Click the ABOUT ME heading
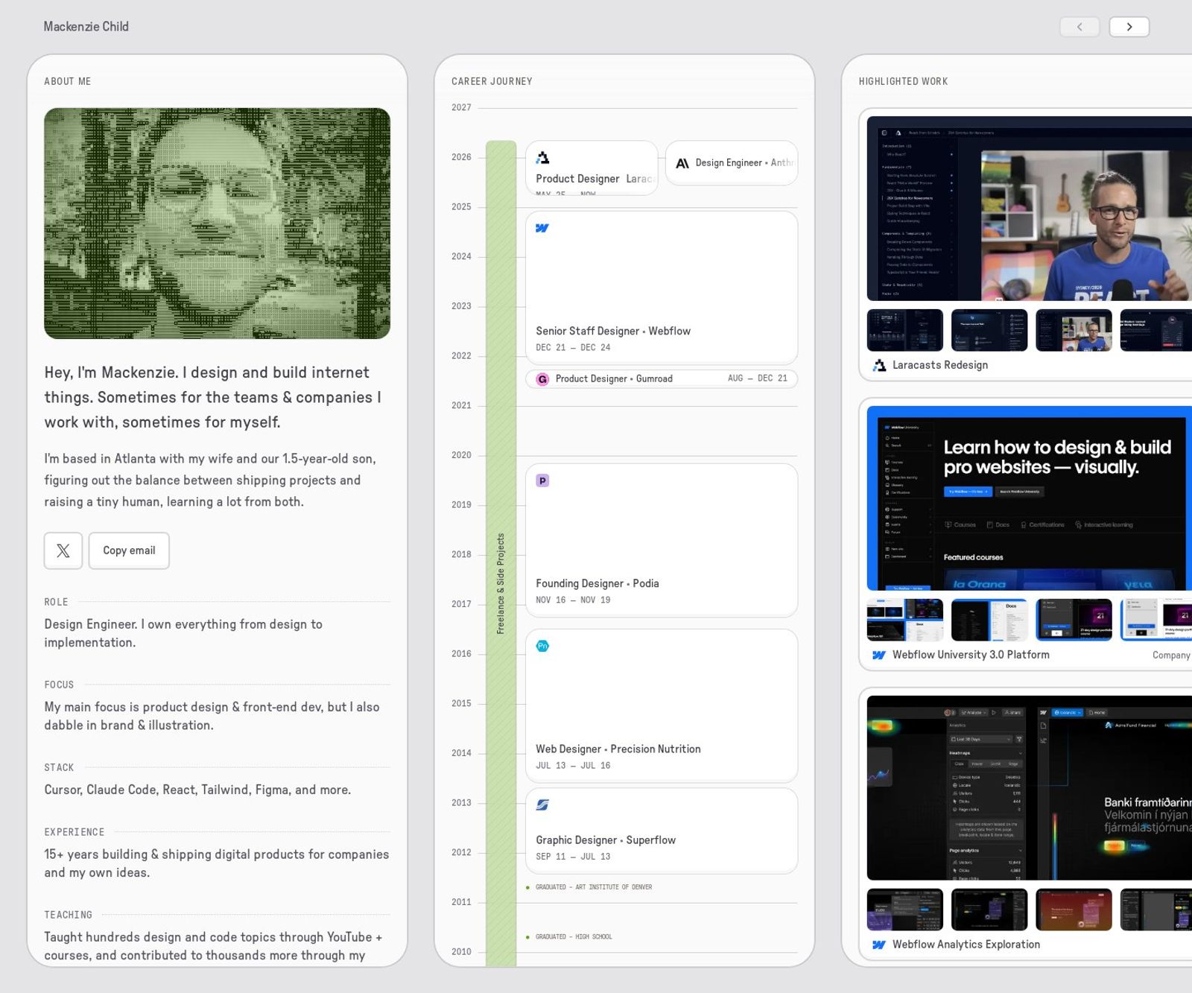The width and height of the screenshot is (1192, 993). 68,81
